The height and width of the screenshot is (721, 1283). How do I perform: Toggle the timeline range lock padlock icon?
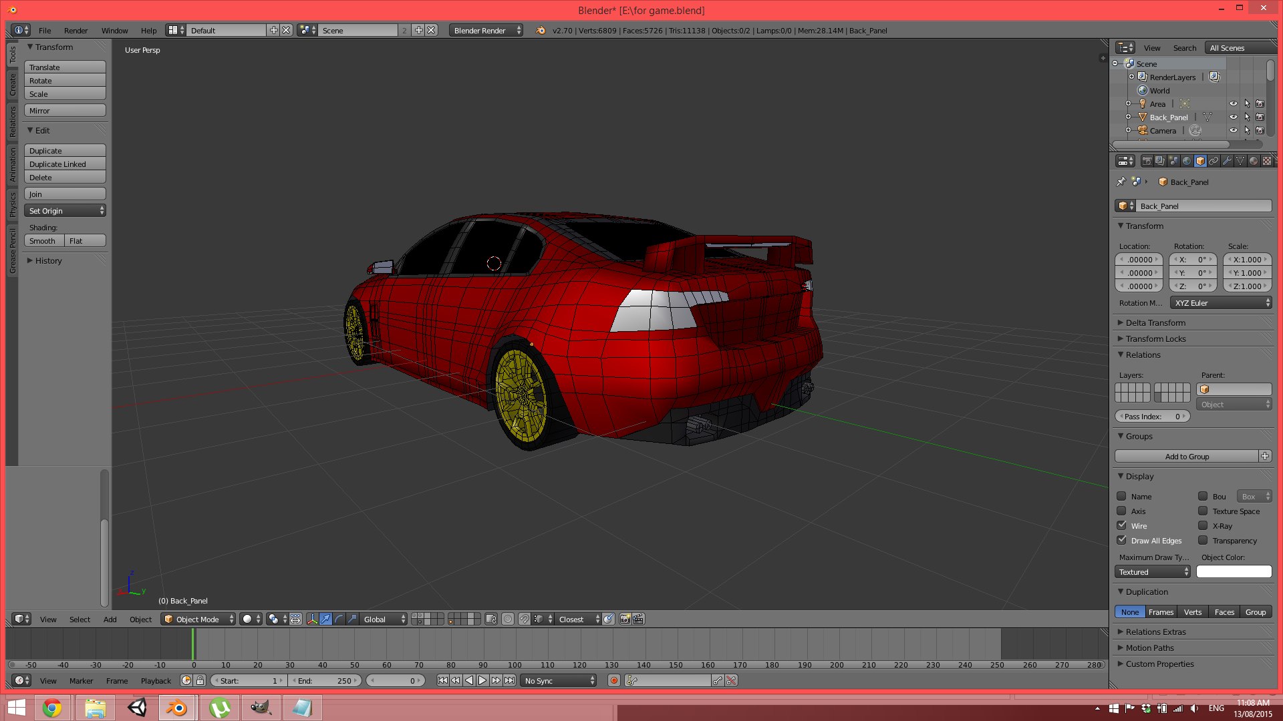(x=200, y=681)
